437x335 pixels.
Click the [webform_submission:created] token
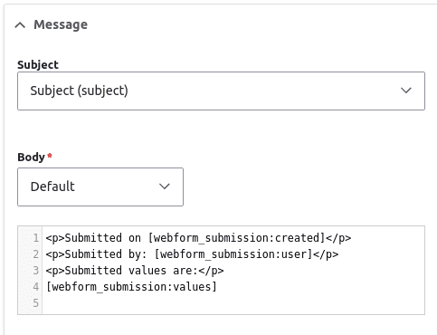tap(236, 238)
